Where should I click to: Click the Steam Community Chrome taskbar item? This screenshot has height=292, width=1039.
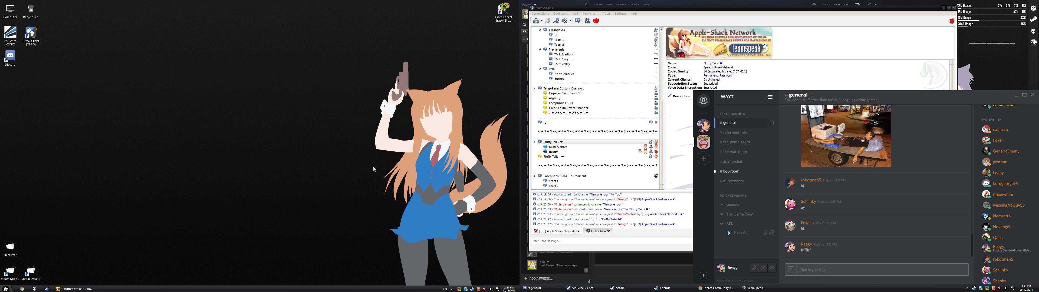click(716, 288)
